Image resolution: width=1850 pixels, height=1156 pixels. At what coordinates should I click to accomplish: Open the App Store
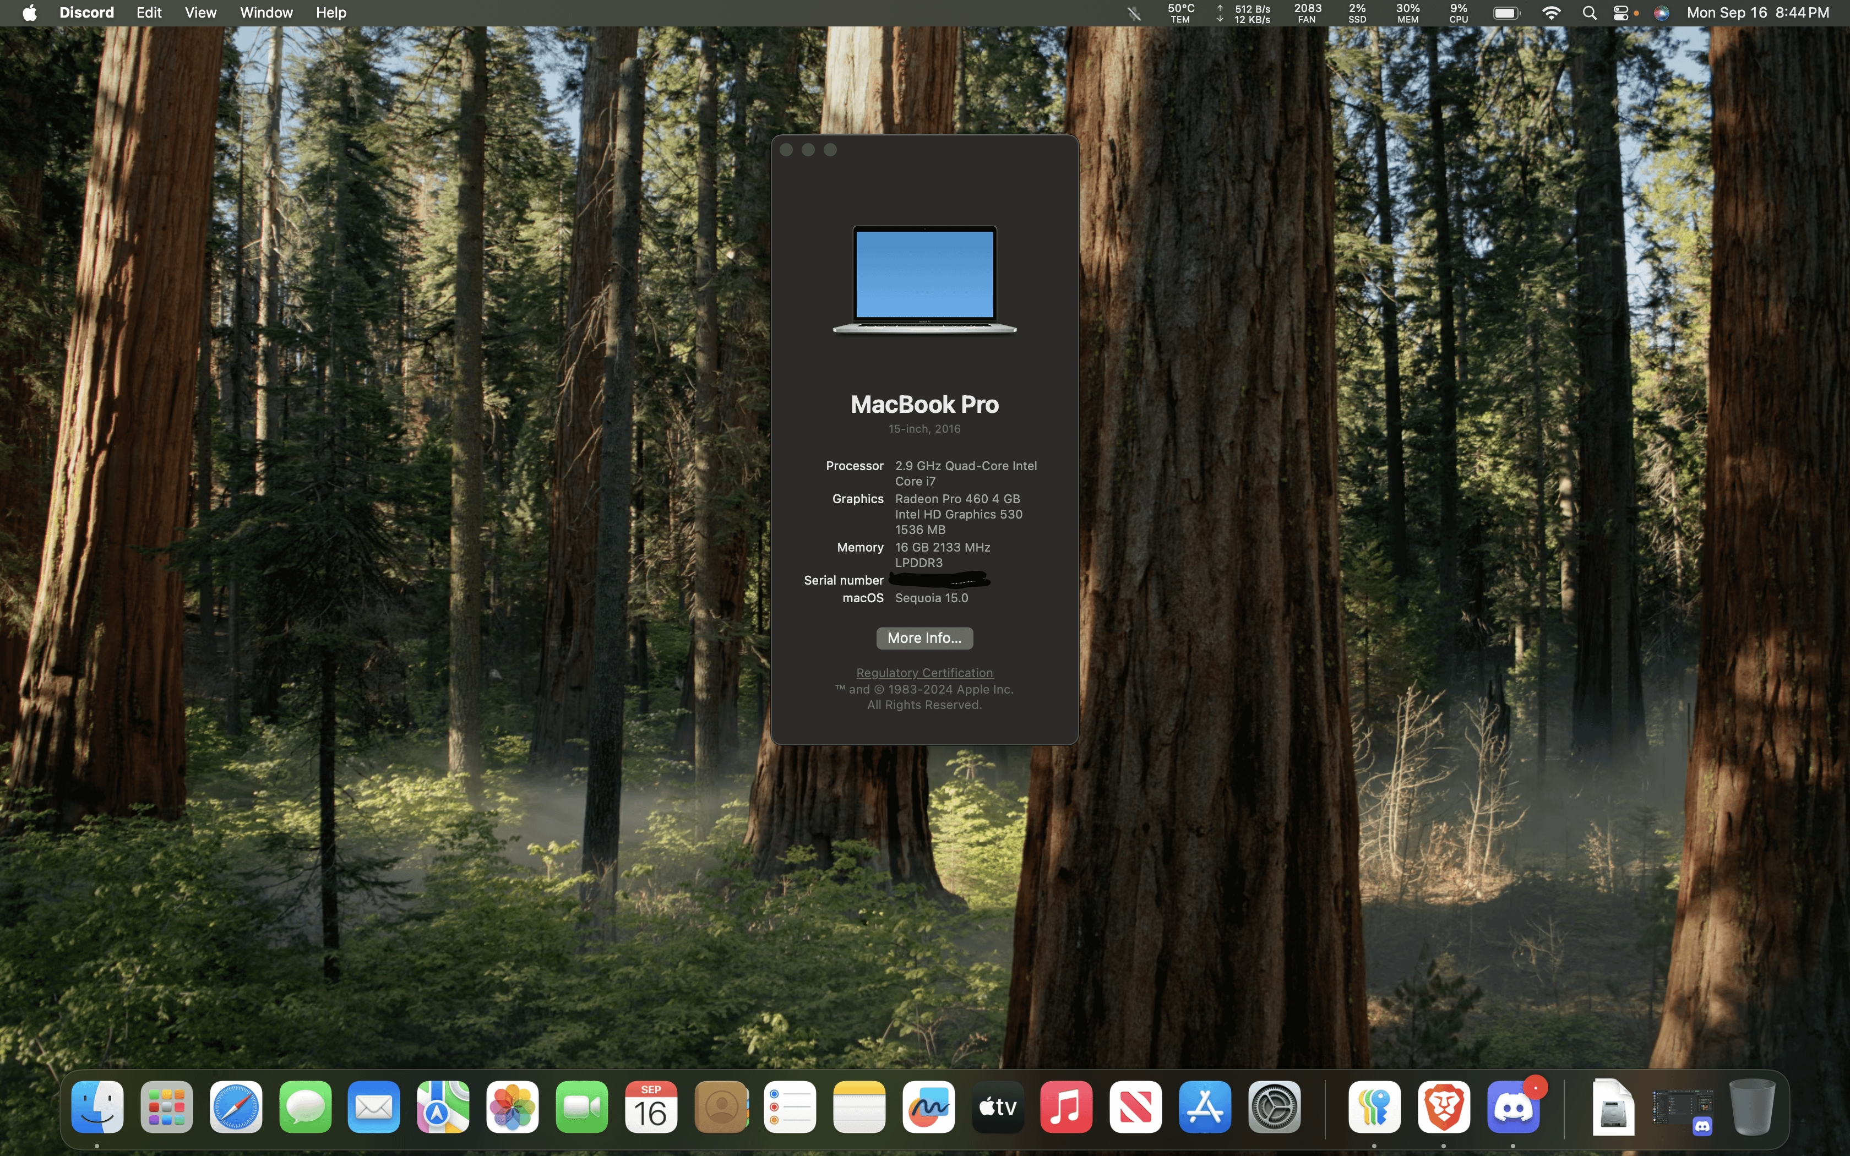(1204, 1106)
